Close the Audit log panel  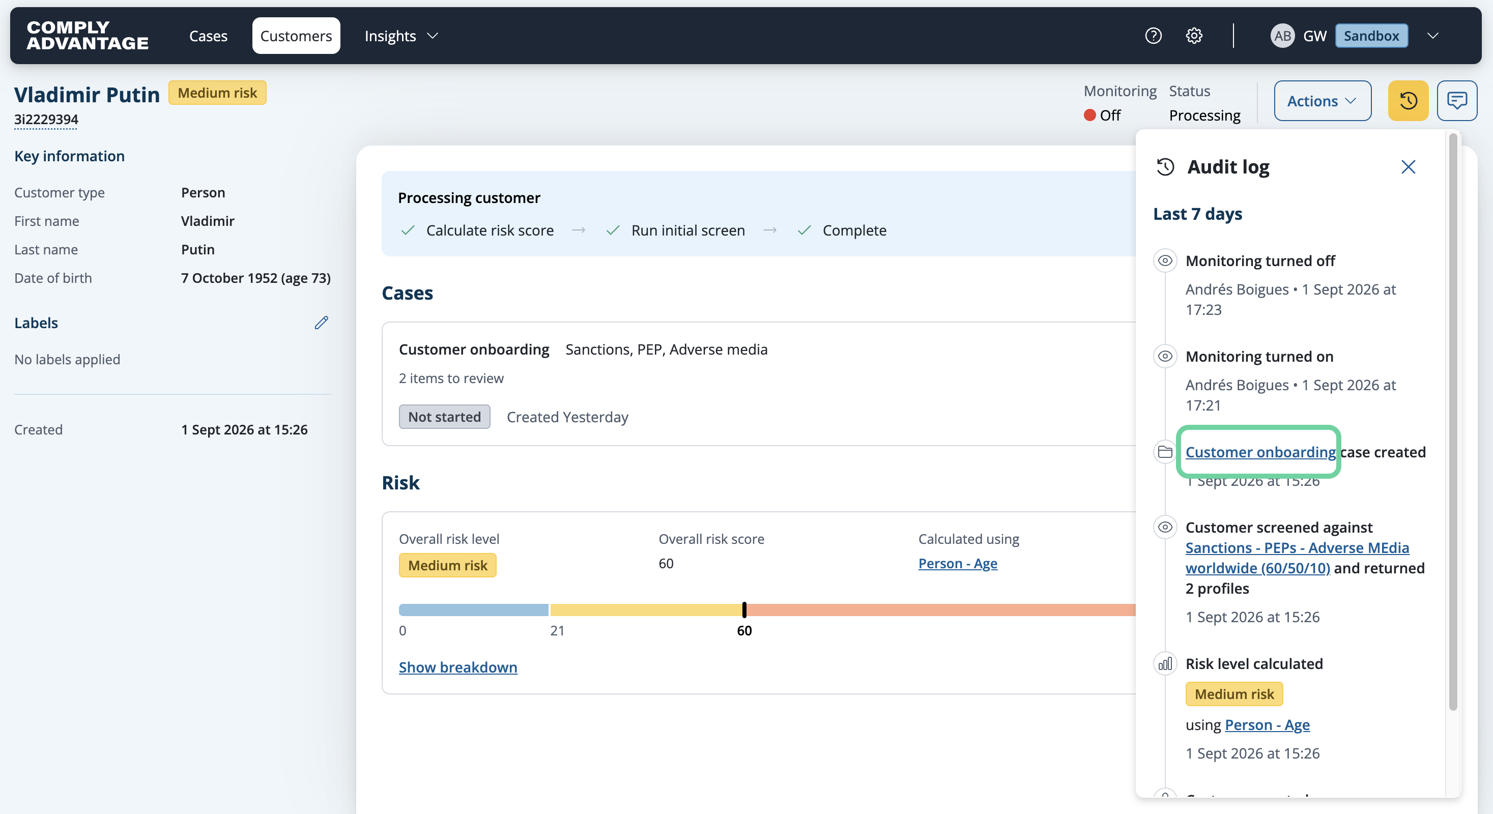point(1408,167)
